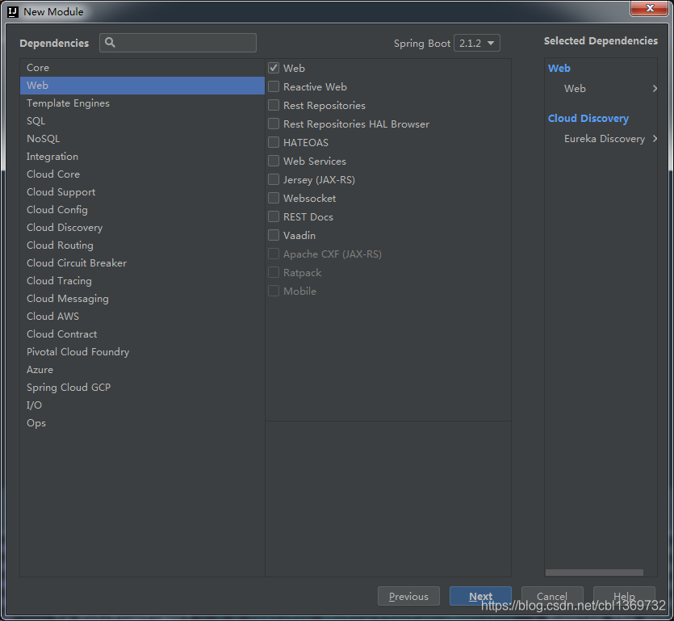Click the Cancel button
Viewport: 674px width, 621px height.
[x=552, y=597]
